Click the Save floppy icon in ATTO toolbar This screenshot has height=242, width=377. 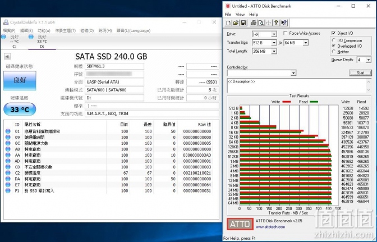(243, 23)
